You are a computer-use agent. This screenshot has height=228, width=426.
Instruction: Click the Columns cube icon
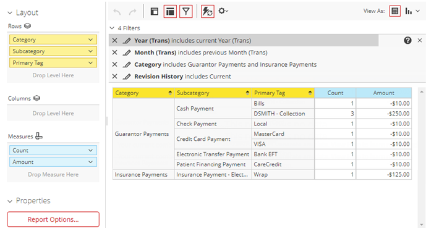point(36,98)
